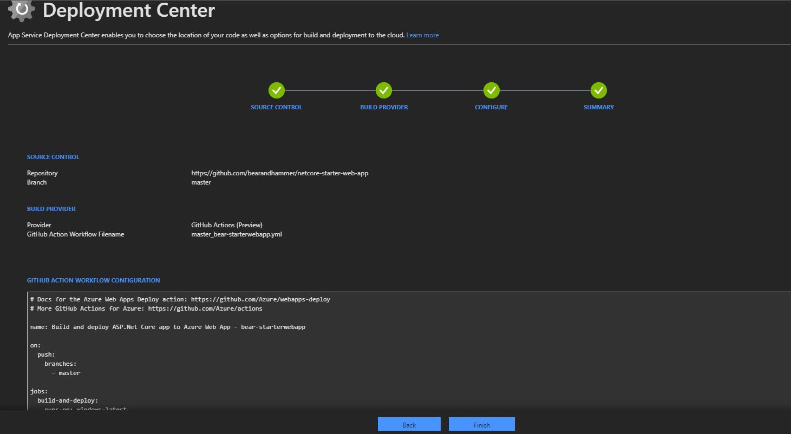This screenshot has width=791, height=434.
Task: Go to the SOURCE CONTROL wizard step label
Action: click(x=276, y=107)
